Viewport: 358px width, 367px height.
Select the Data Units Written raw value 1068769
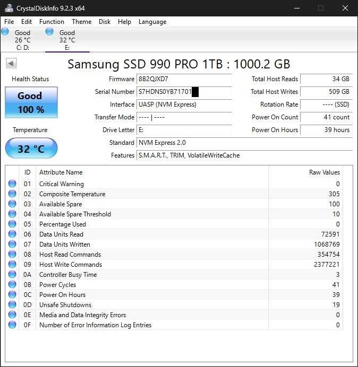coord(327,244)
